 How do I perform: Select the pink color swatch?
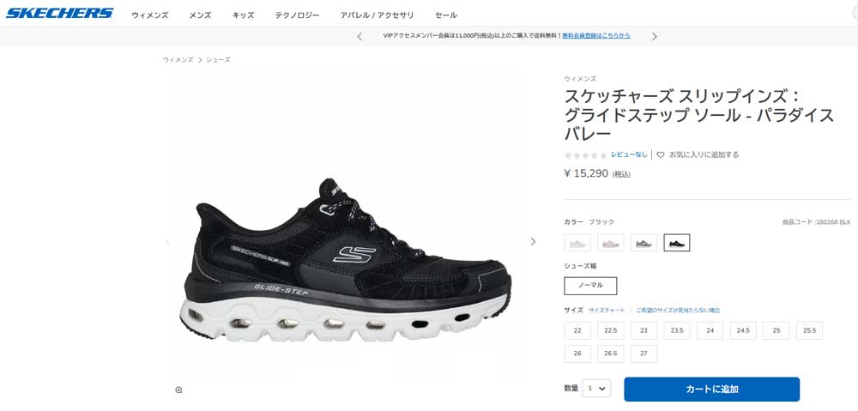pyautogui.click(x=611, y=243)
